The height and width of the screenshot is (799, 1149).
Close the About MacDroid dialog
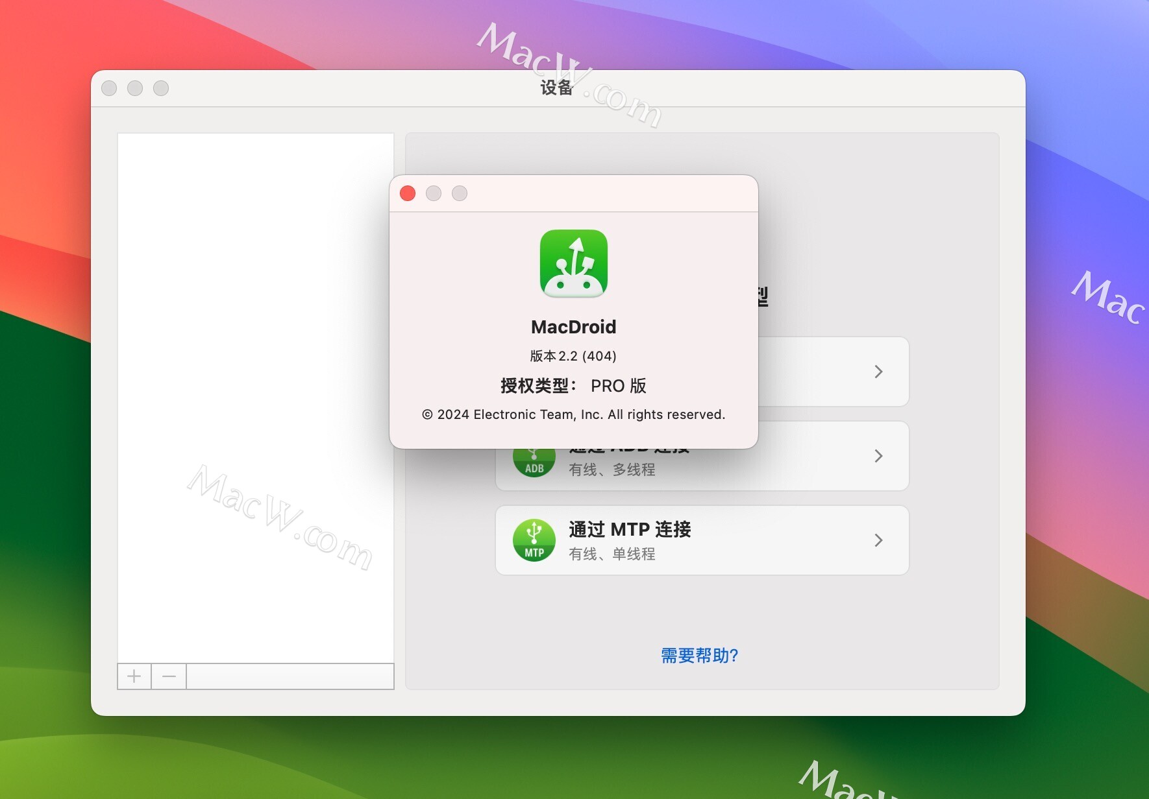click(x=408, y=193)
